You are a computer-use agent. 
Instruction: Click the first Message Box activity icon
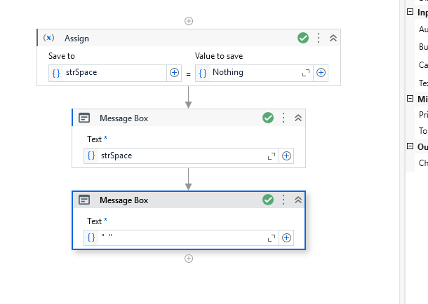(x=84, y=118)
